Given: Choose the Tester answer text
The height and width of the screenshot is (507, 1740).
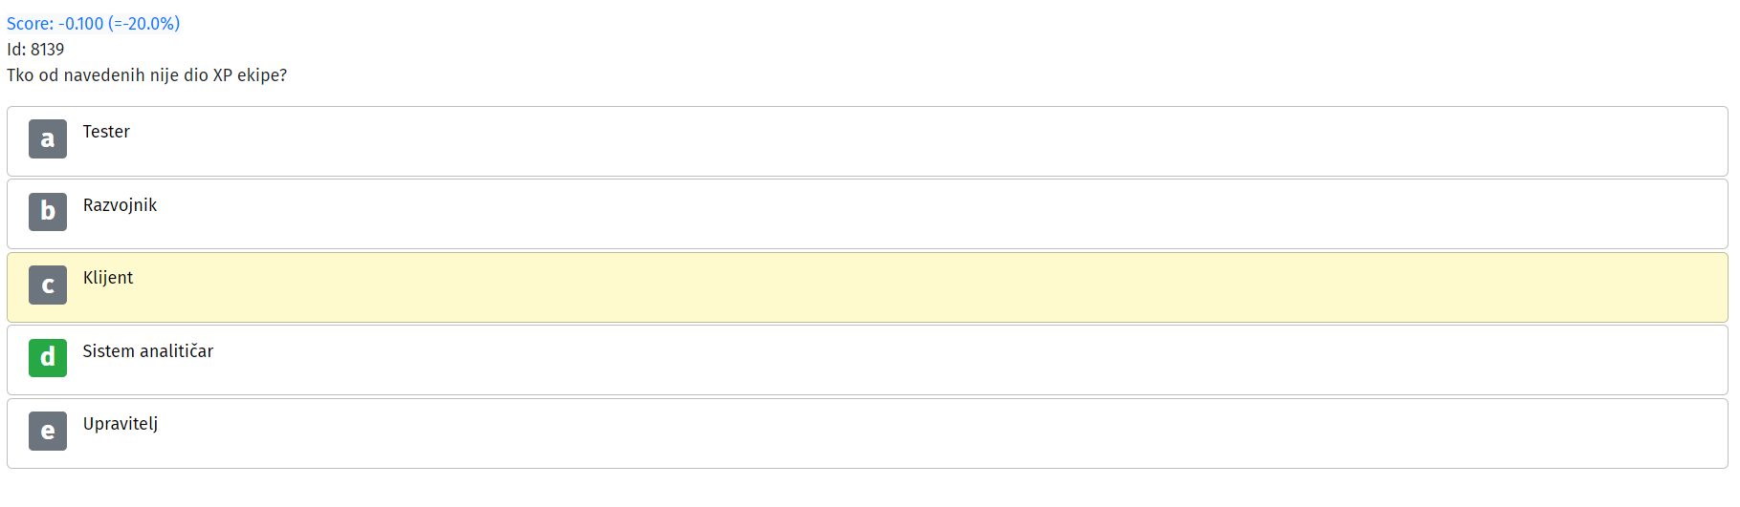Looking at the screenshot, I should tap(106, 132).
